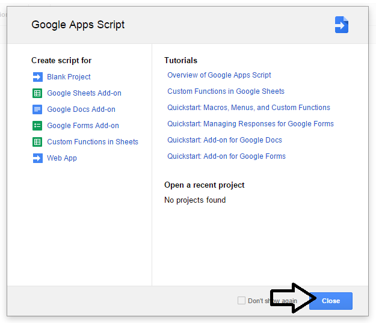The height and width of the screenshot is (323, 376).
Task: Click the Web App arrow icon
Action: [37, 158]
